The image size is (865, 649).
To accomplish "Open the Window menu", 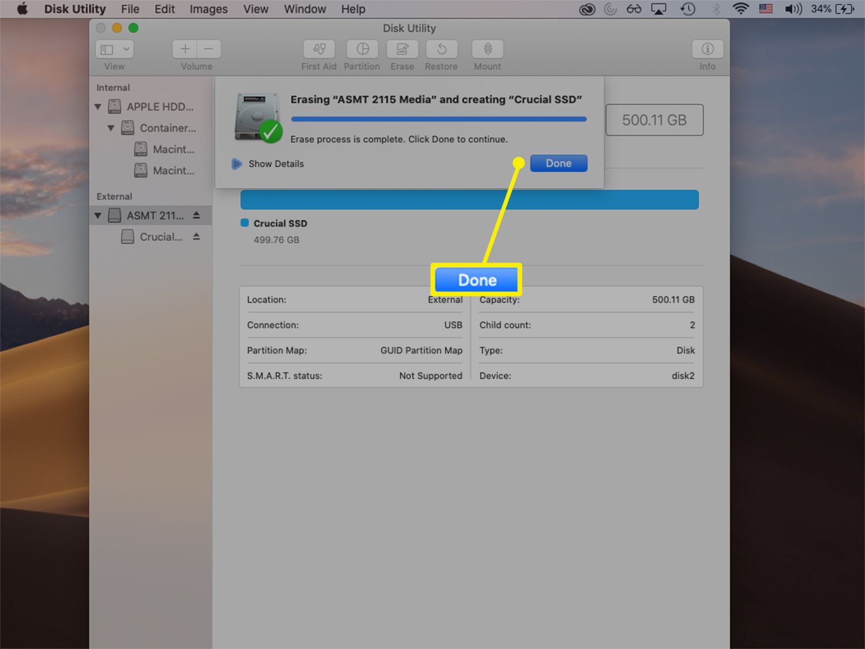I will (x=305, y=9).
